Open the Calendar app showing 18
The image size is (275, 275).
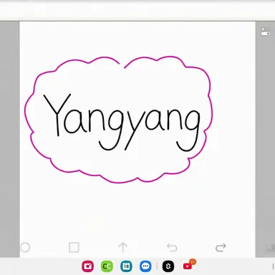click(x=126, y=266)
